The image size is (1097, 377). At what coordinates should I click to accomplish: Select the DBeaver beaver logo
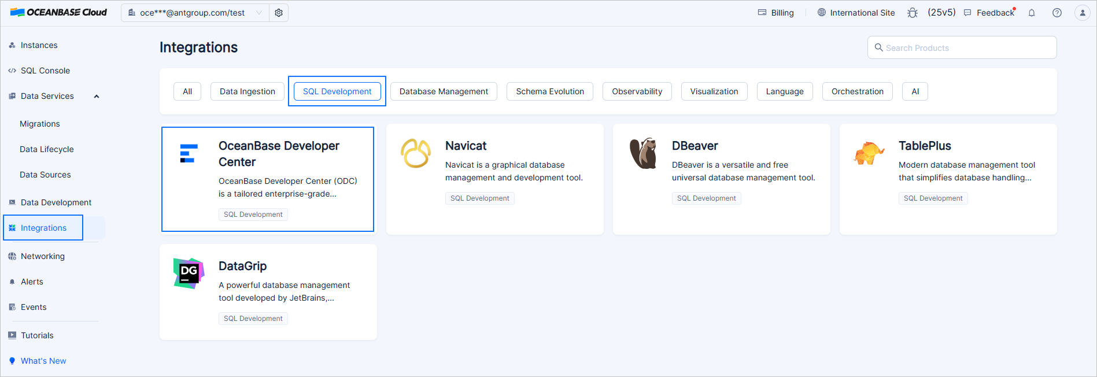643,153
